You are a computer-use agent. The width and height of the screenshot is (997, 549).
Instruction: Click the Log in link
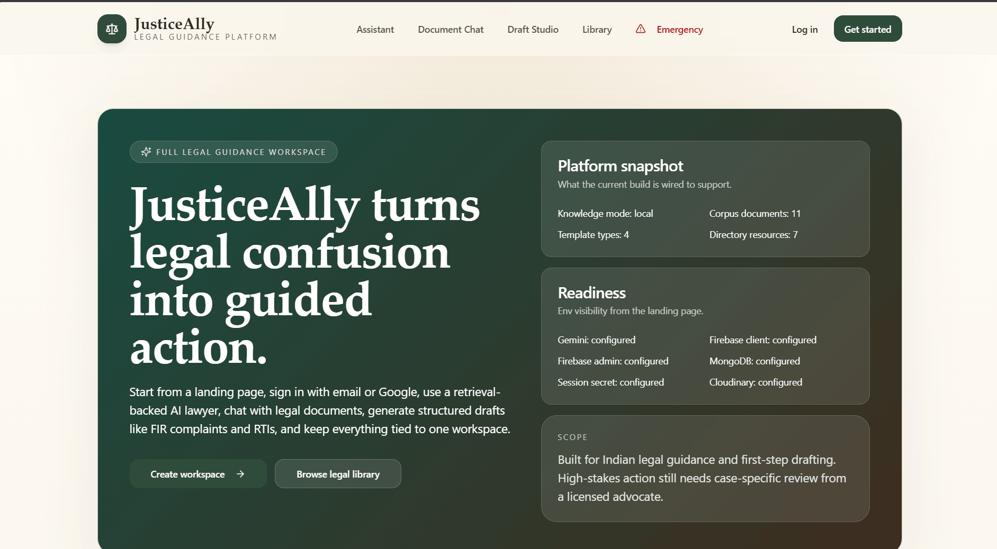804,30
